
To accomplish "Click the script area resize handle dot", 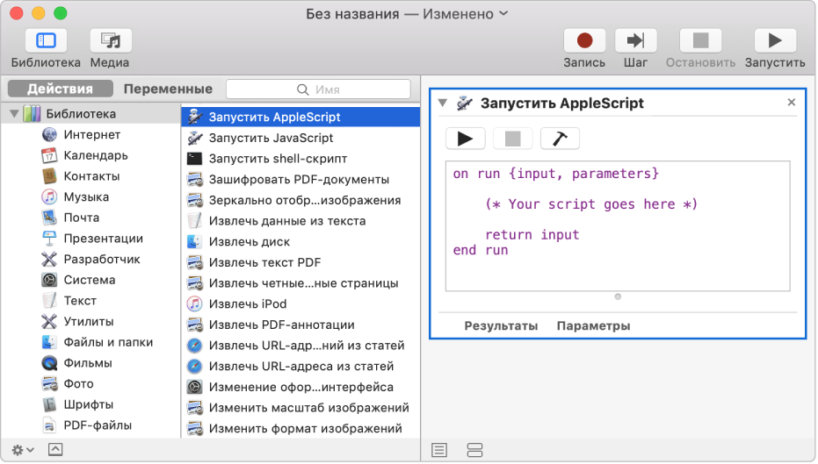I will 618,296.
